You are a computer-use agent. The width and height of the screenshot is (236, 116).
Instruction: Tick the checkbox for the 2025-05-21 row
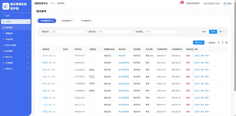pyautogui.click(x=40, y=55)
